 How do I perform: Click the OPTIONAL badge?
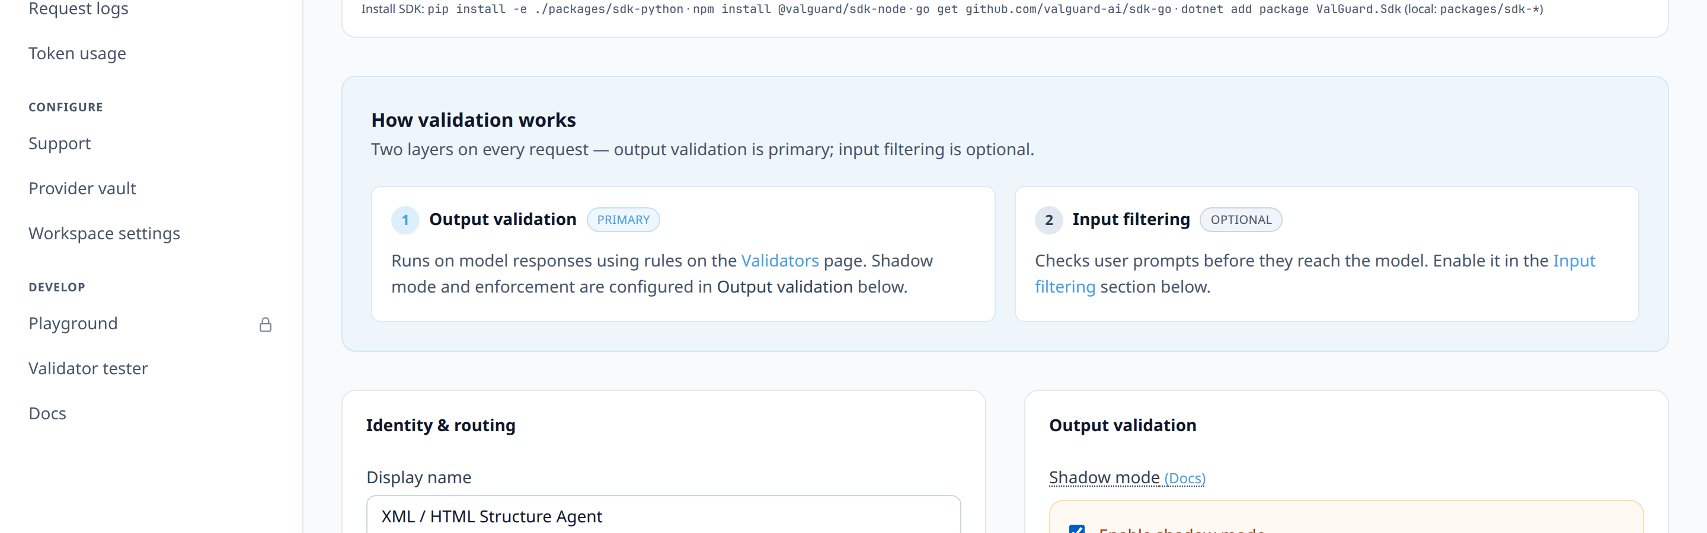(x=1241, y=220)
